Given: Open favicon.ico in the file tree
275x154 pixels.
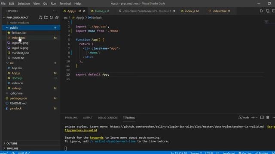Looking at the screenshot, I should pos(18,33).
